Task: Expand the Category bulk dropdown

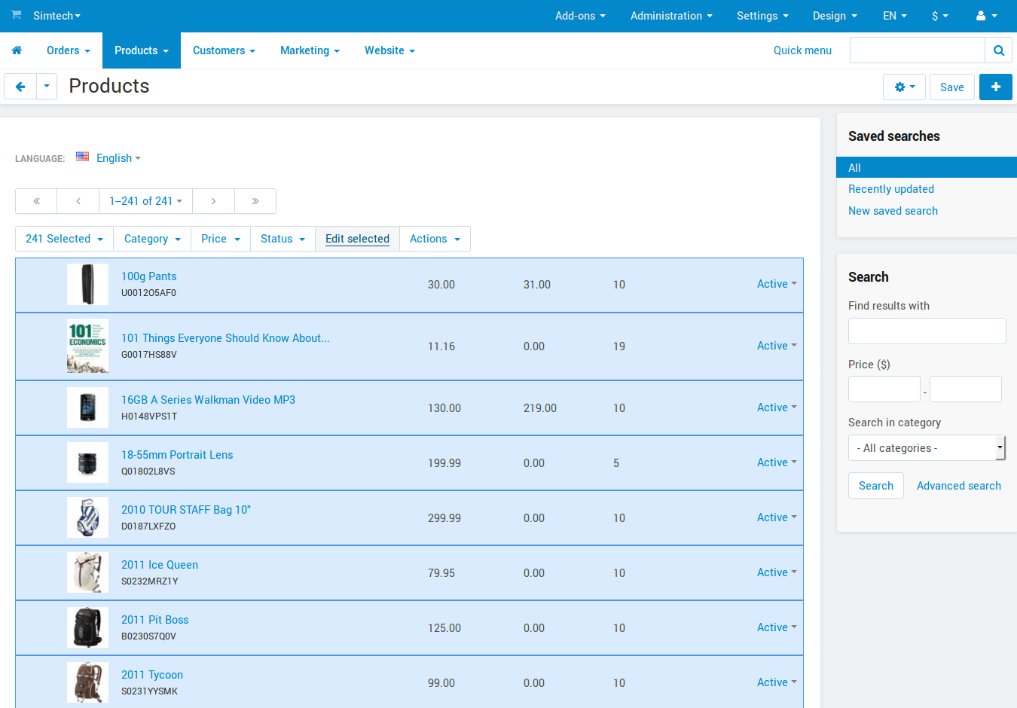Action: tap(152, 239)
